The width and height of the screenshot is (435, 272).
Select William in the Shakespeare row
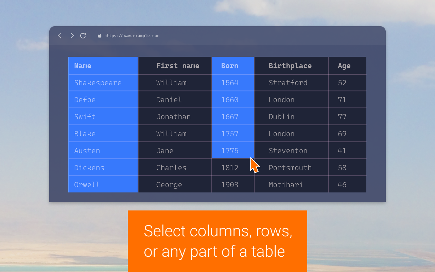coord(175,83)
